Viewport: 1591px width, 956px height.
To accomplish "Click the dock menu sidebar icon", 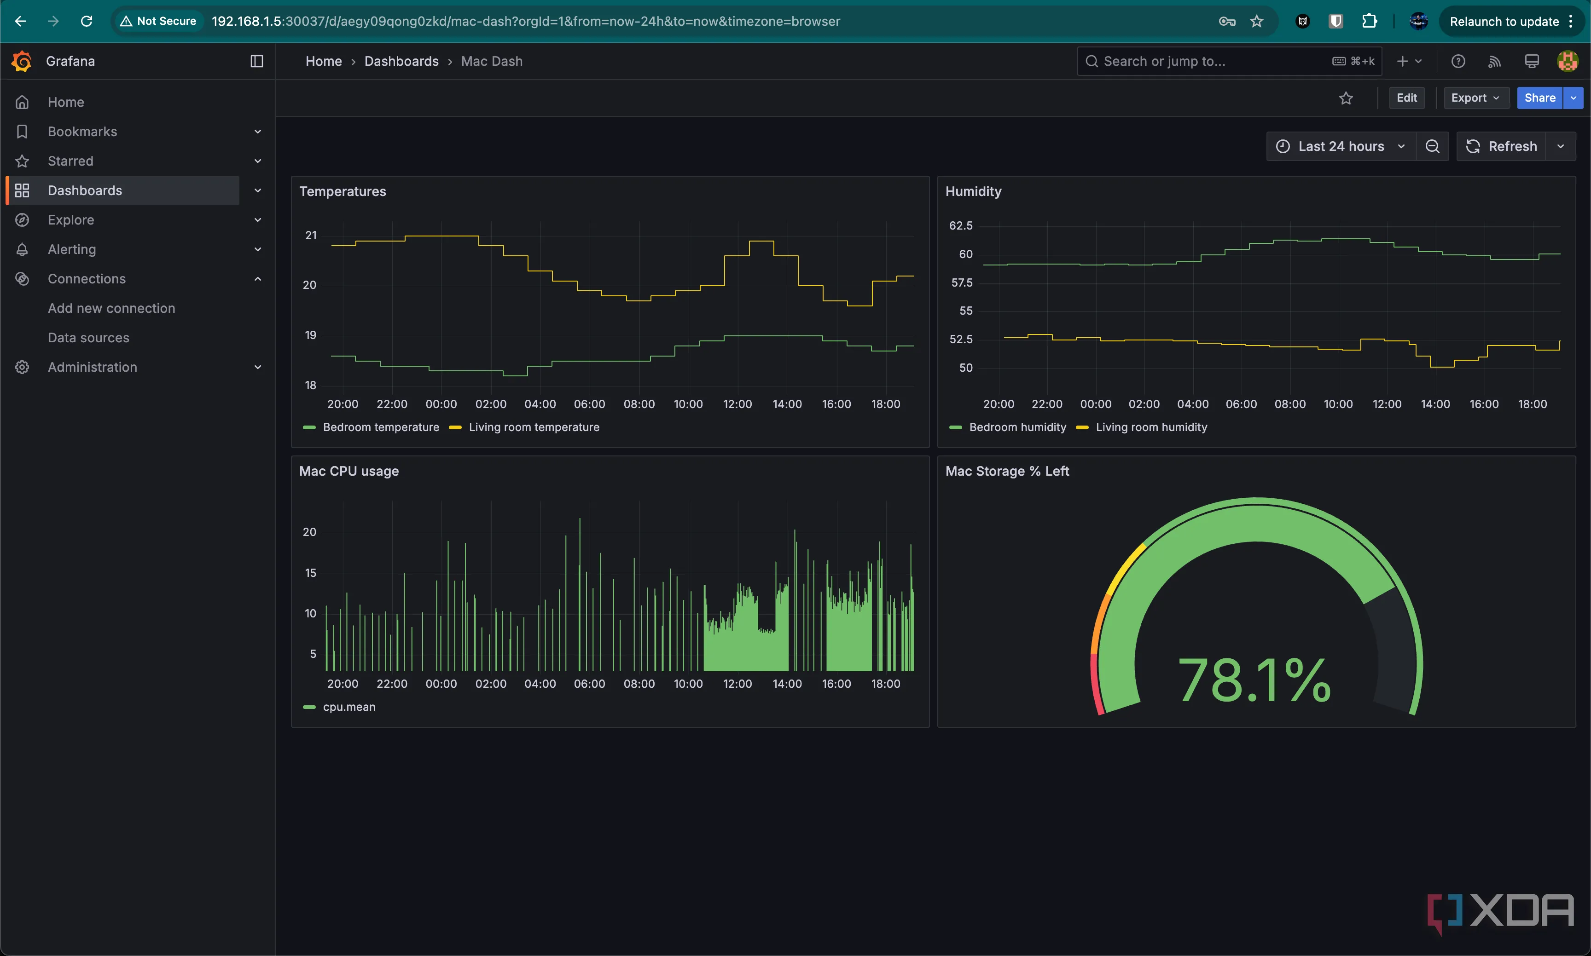I will (x=256, y=61).
